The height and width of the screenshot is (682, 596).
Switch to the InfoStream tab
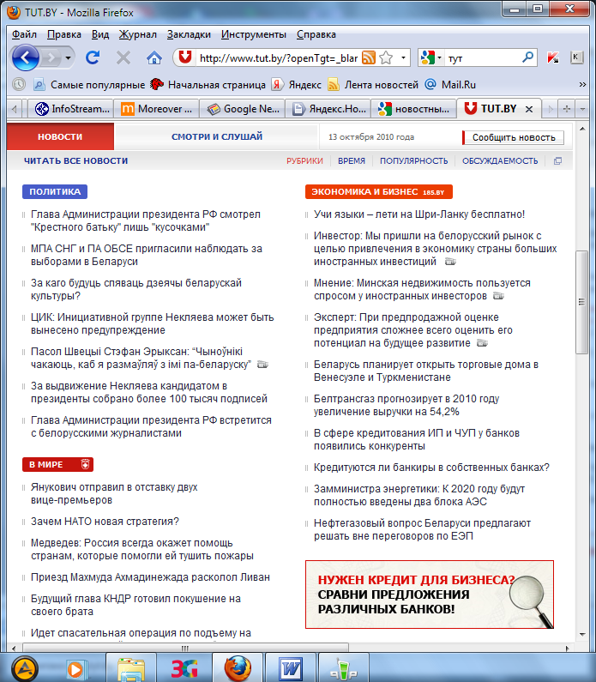(x=71, y=109)
